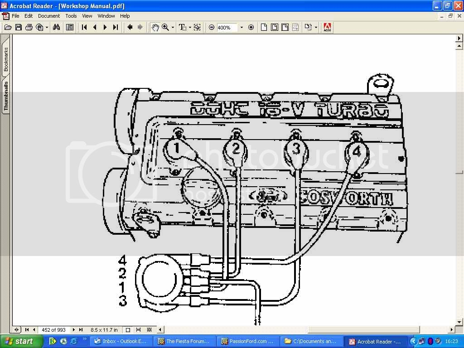This screenshot has width=464, height=348.
Task: Launch Internet Explorer from quick launch
Action: pos(73,341)
